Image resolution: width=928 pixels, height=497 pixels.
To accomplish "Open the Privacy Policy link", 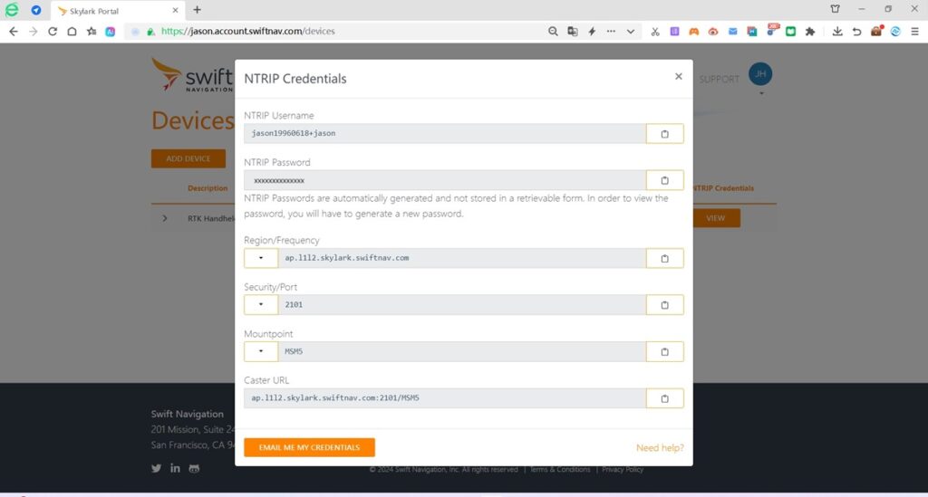I will pos(623,470).
